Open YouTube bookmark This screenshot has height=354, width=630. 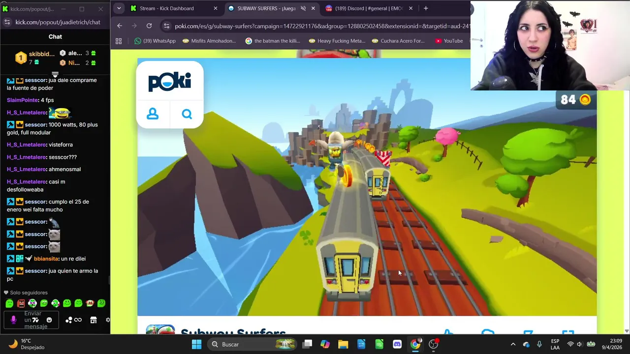point(449,41)
